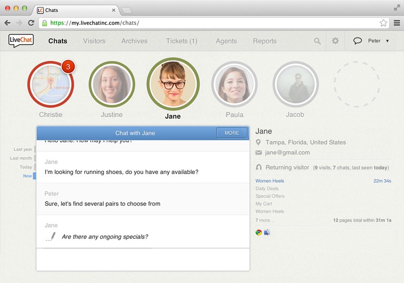404x283 pixels.
Task: Click the fullscreen arrows icon
Action: 397,7
